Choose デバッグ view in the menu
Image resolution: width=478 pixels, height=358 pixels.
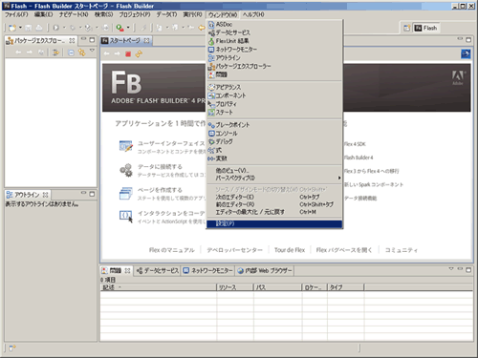(274, 141)
